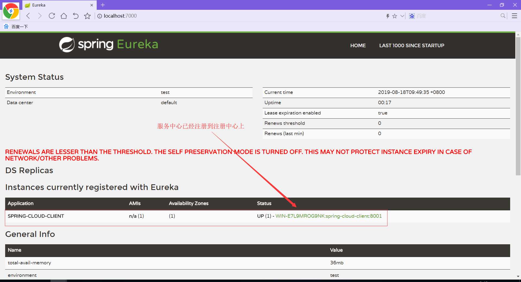
Task: Minimize the browser window
Action: (x=490, y=5)
